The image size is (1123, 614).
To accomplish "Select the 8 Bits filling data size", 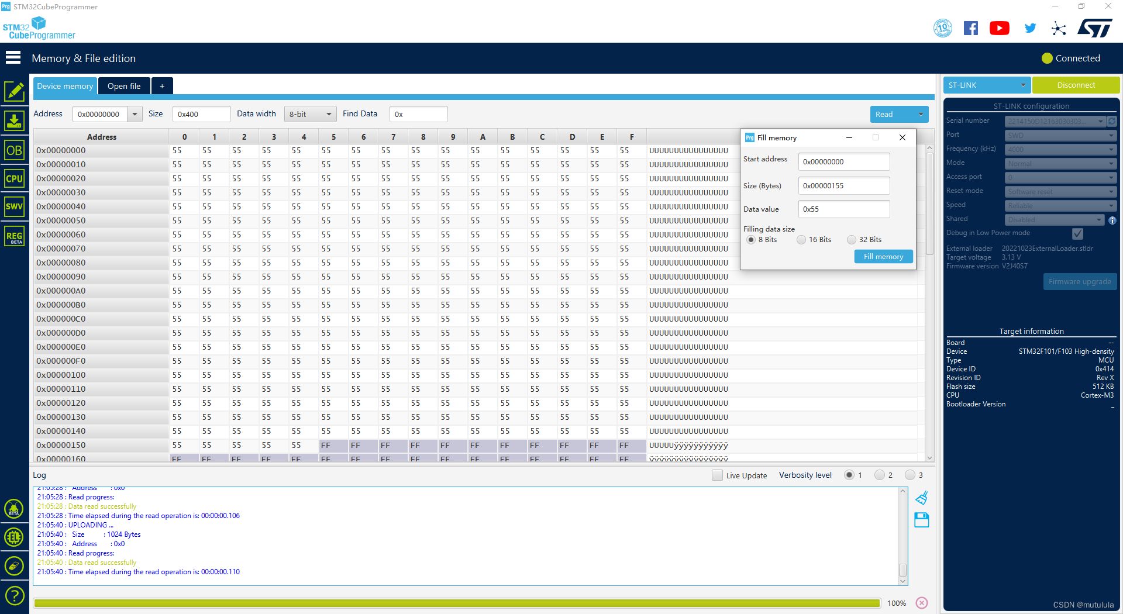I will pyautogui.click(x=751, y=240).
